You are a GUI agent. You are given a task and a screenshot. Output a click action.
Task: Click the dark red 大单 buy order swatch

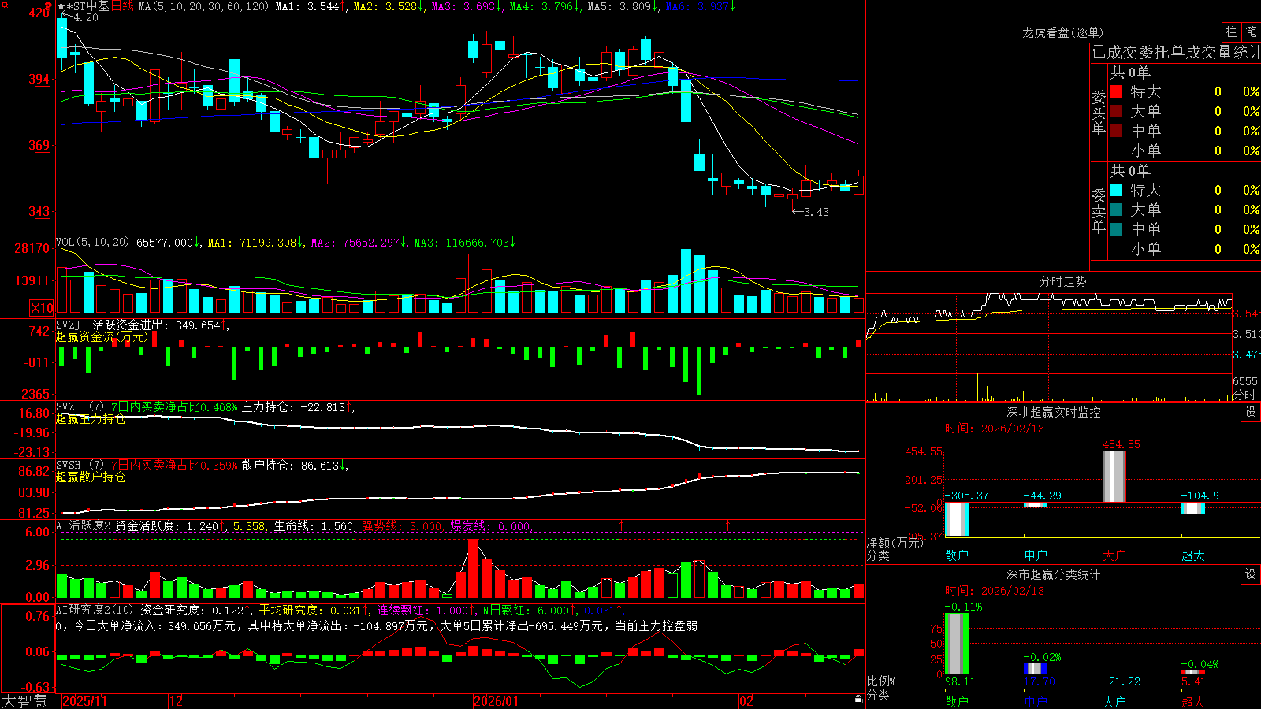tap(1116, 111)
